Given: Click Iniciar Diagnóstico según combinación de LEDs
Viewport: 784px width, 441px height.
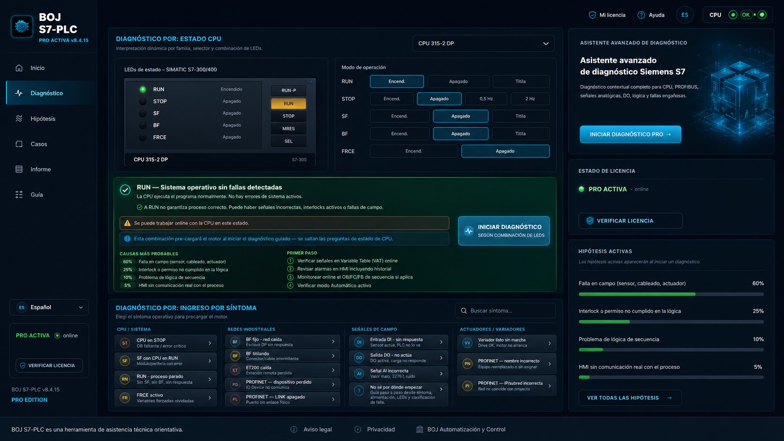Looking at the screenshot, I should tap(504, 231).
